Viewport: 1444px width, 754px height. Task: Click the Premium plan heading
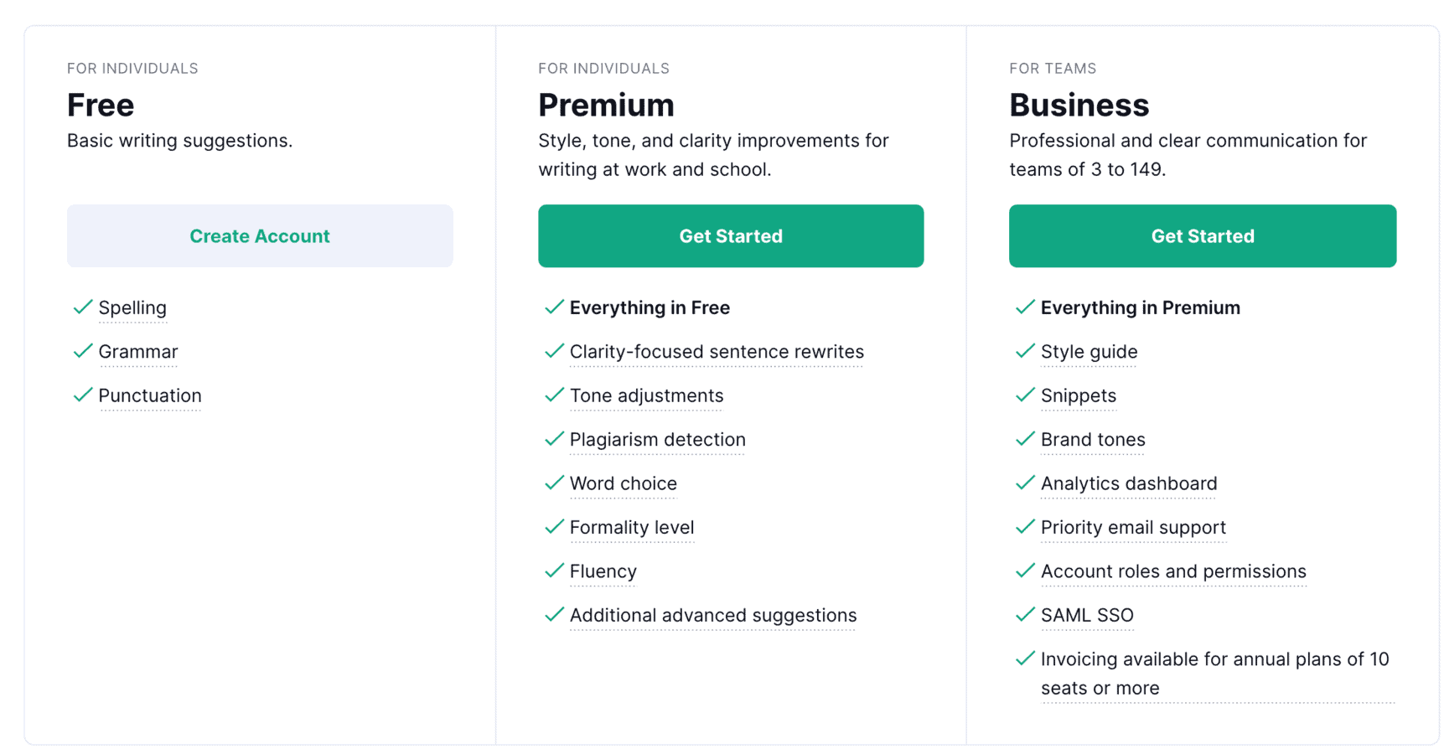click(x=606, y=104)
